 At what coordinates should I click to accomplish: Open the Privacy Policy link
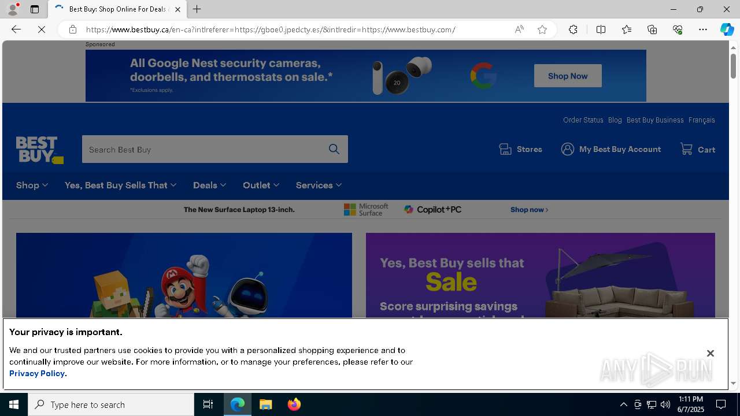37,373
